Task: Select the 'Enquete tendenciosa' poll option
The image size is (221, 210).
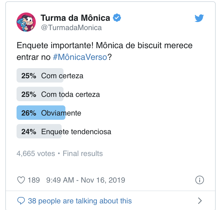Action: click(64, 131)
